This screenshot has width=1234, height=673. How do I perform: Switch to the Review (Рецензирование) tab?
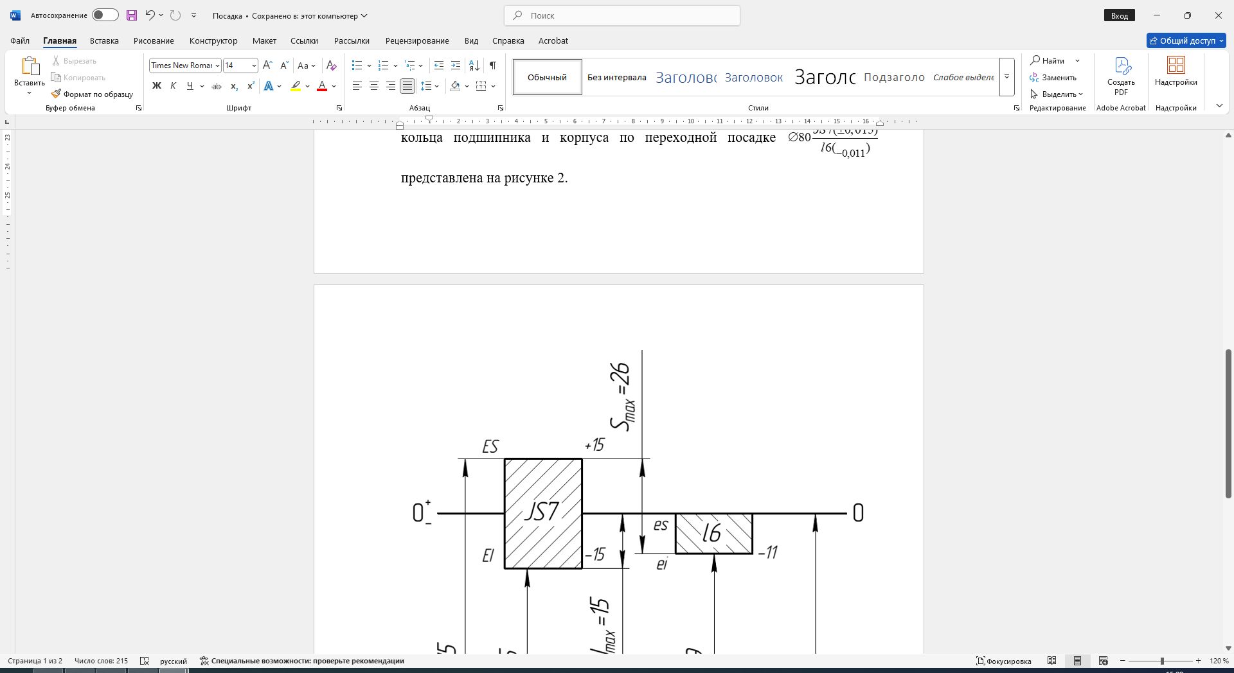[x=417, y=40]
